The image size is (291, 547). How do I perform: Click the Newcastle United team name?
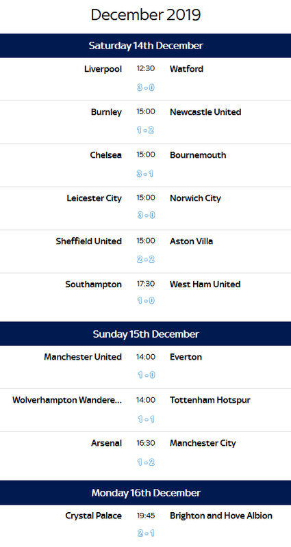(x=205, y=112)
